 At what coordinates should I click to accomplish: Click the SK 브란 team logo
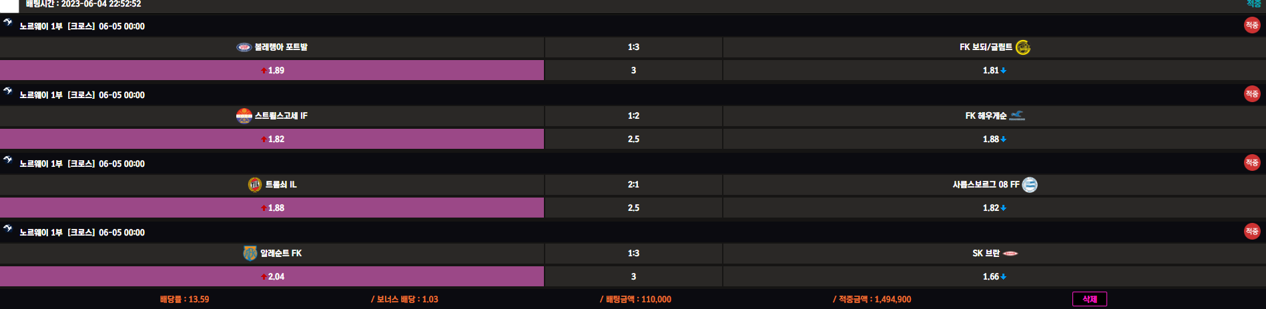[x=1010, y=254]
